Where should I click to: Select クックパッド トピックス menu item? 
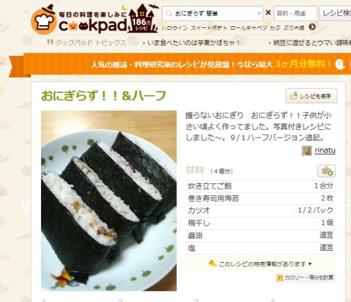tap(86, 42)
